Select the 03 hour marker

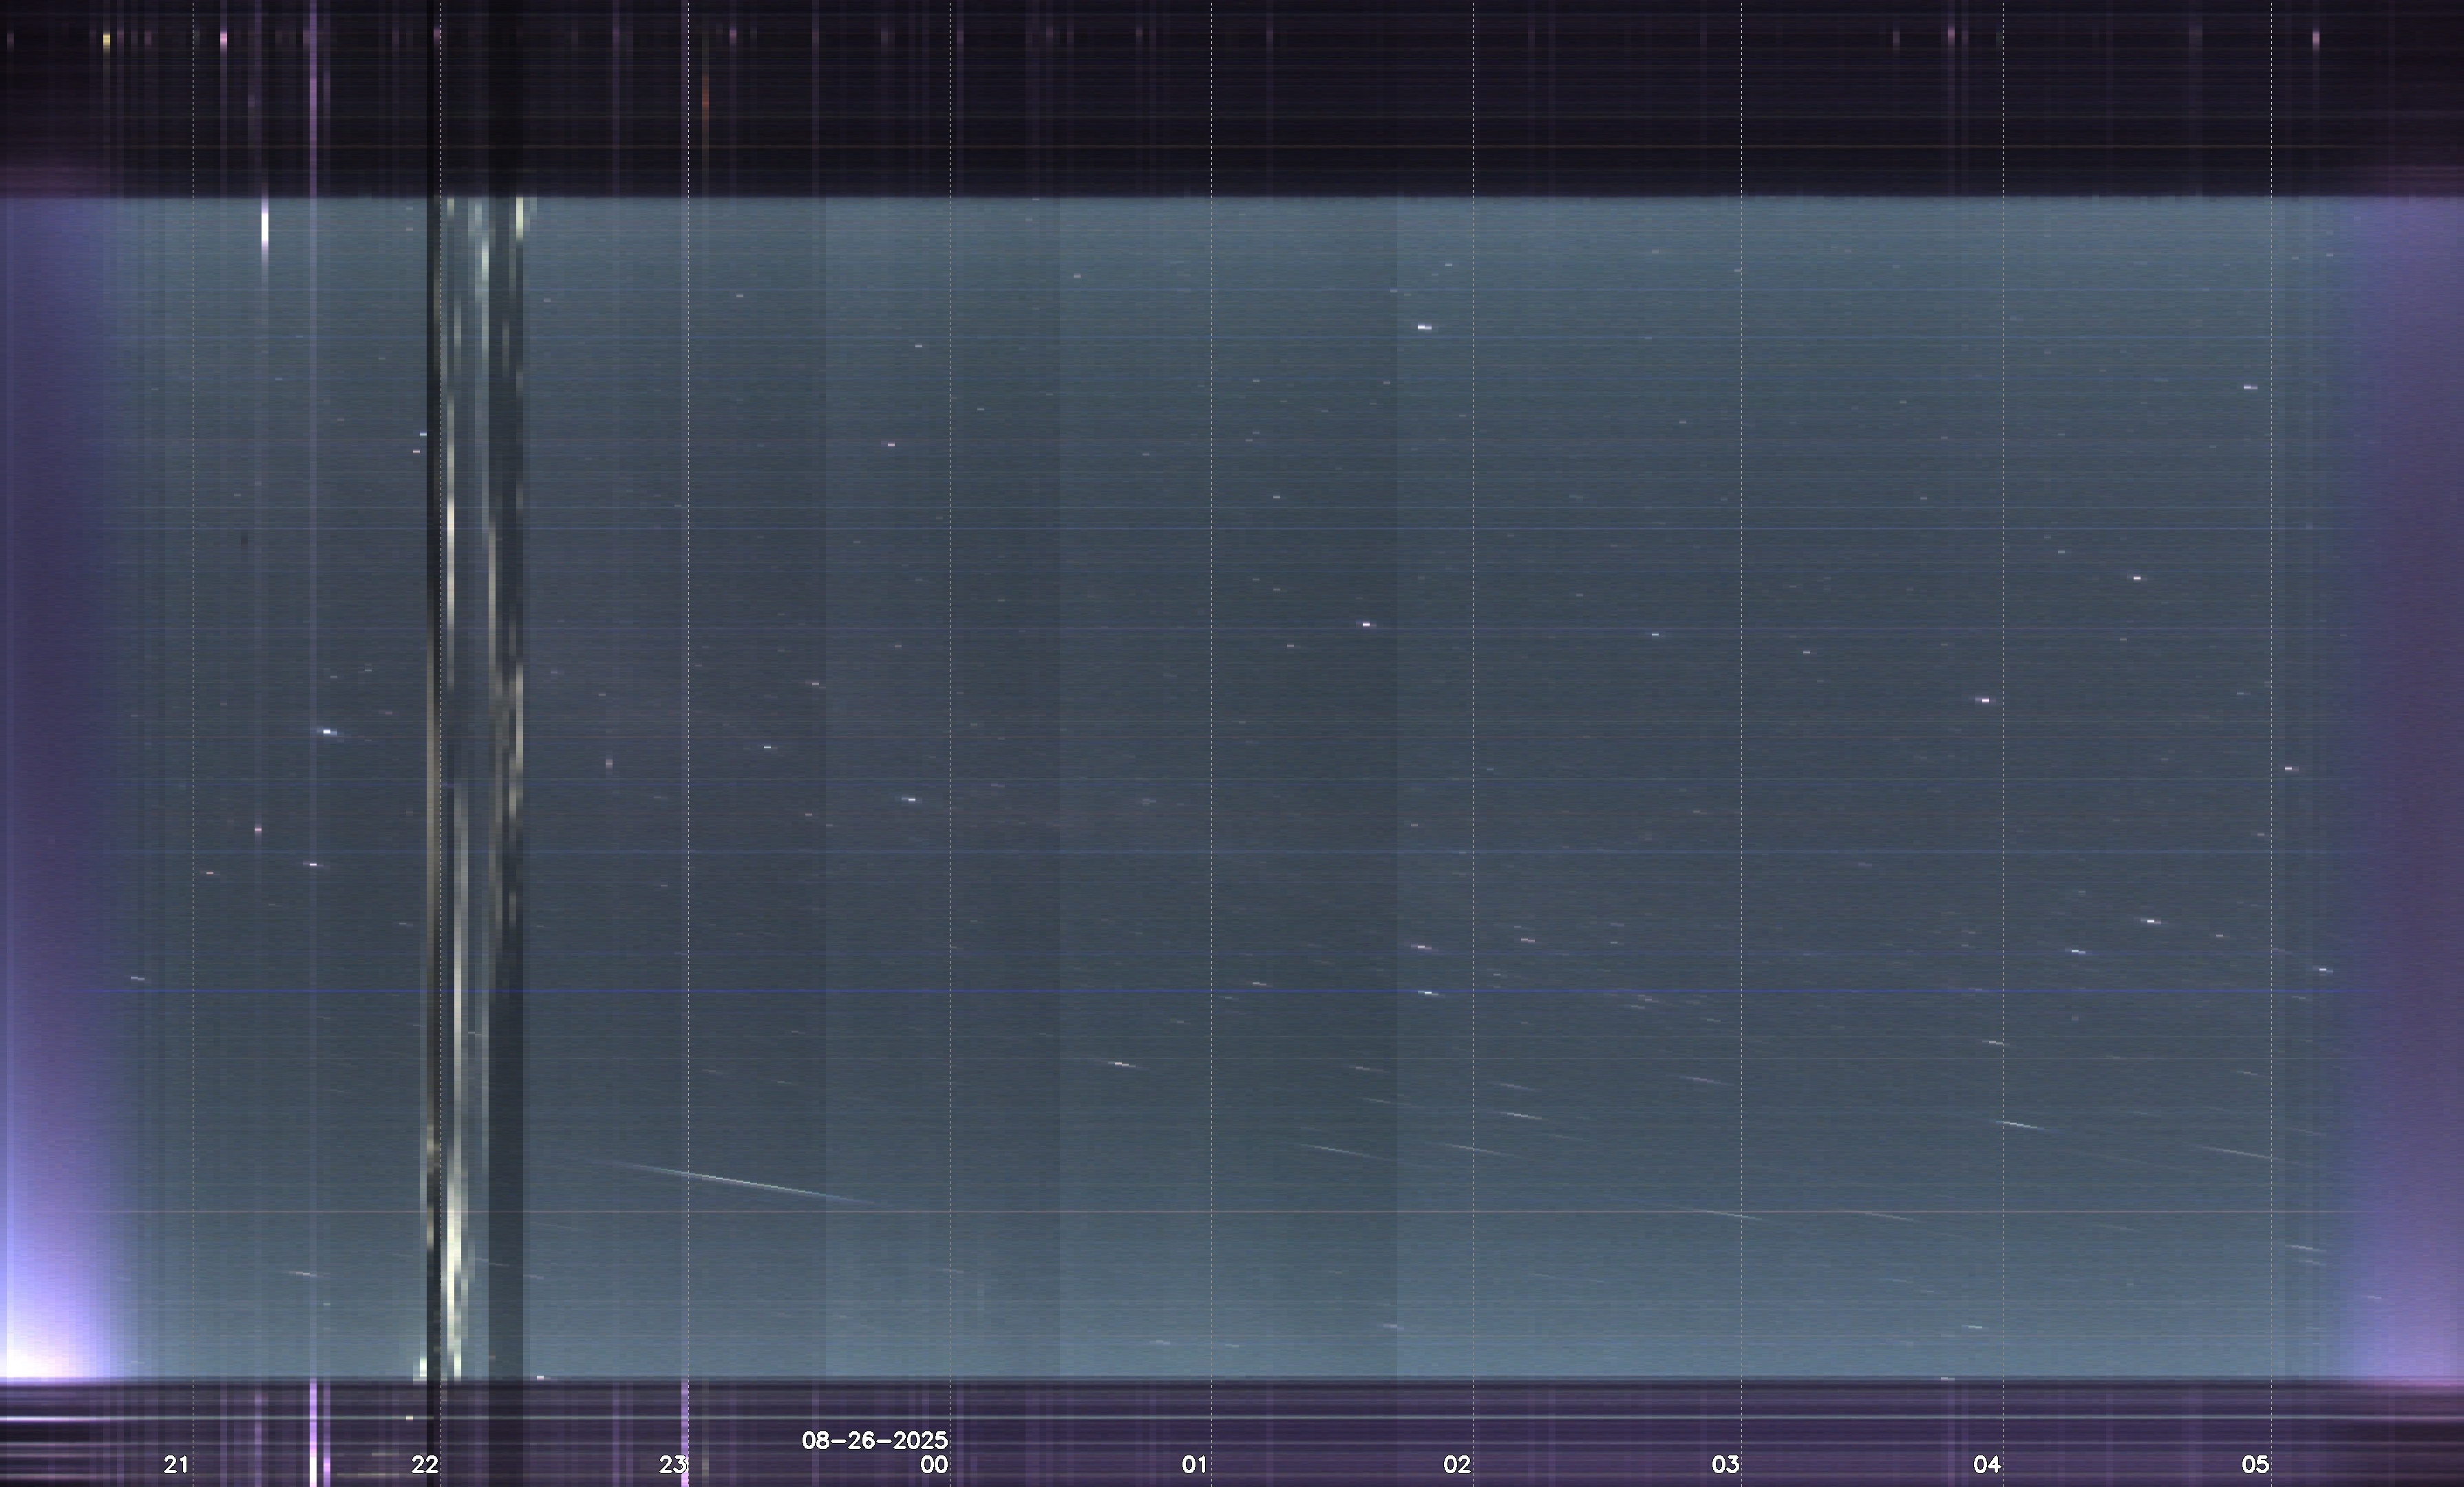1725,1465
